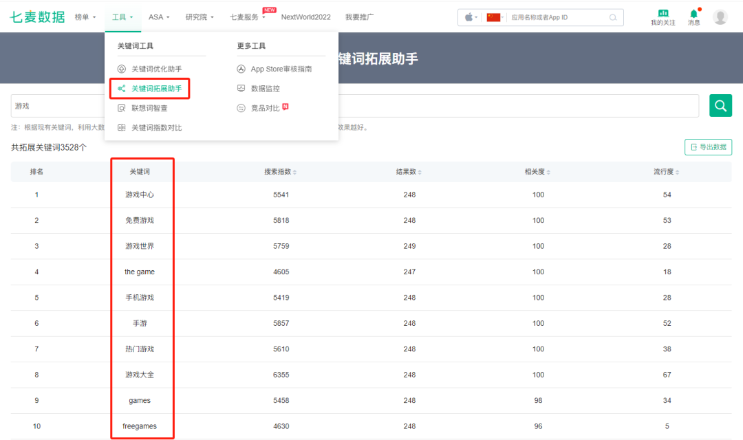Click the 应用名称或者App ID search field
743x440 pixels.
[559, 17]
